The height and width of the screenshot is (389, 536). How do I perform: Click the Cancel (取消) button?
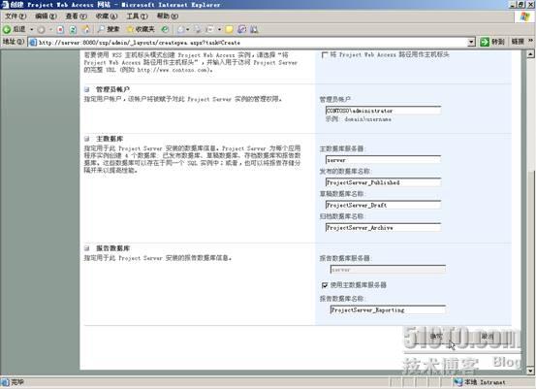(x=488, y=337)
